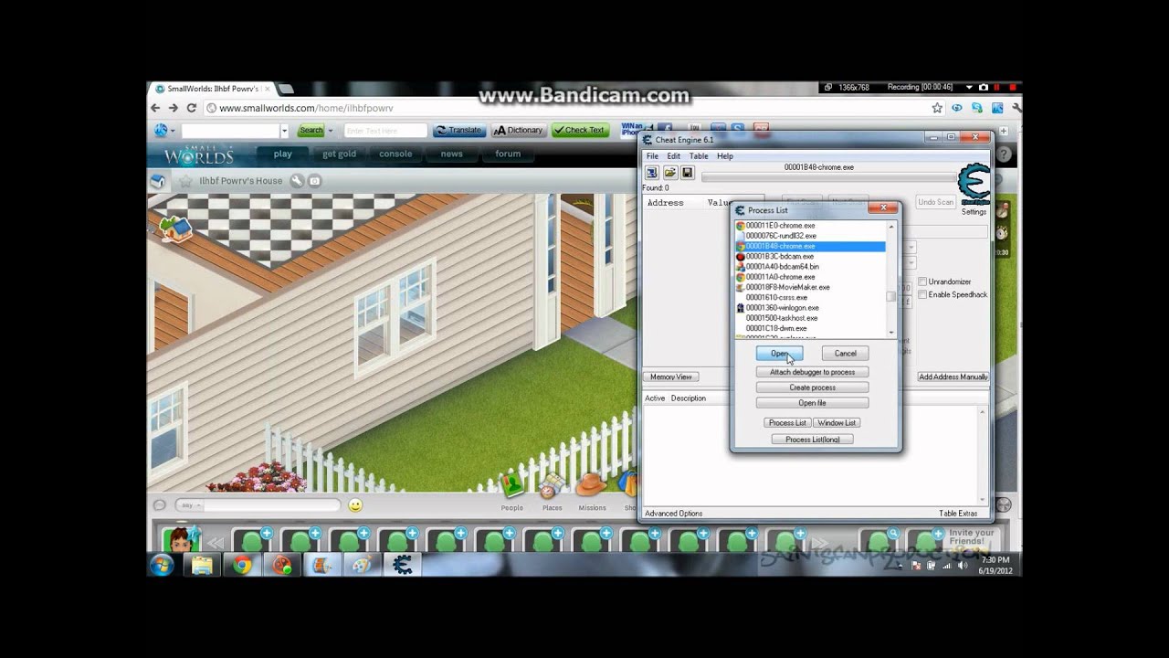1169x658 pixels.
Task: Expand the Search button options arrow
Action: 331,131
